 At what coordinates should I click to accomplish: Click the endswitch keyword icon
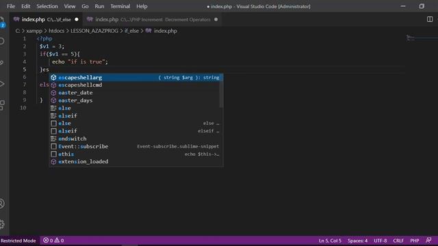(53, 139)
